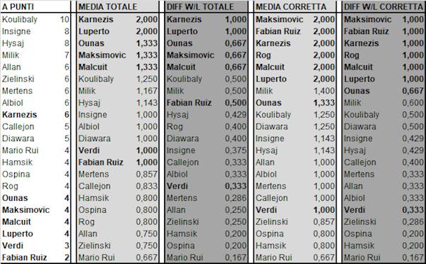
Task: Click Fabian Ruiz in A PUNTI column
Action: tap(24, 258)
